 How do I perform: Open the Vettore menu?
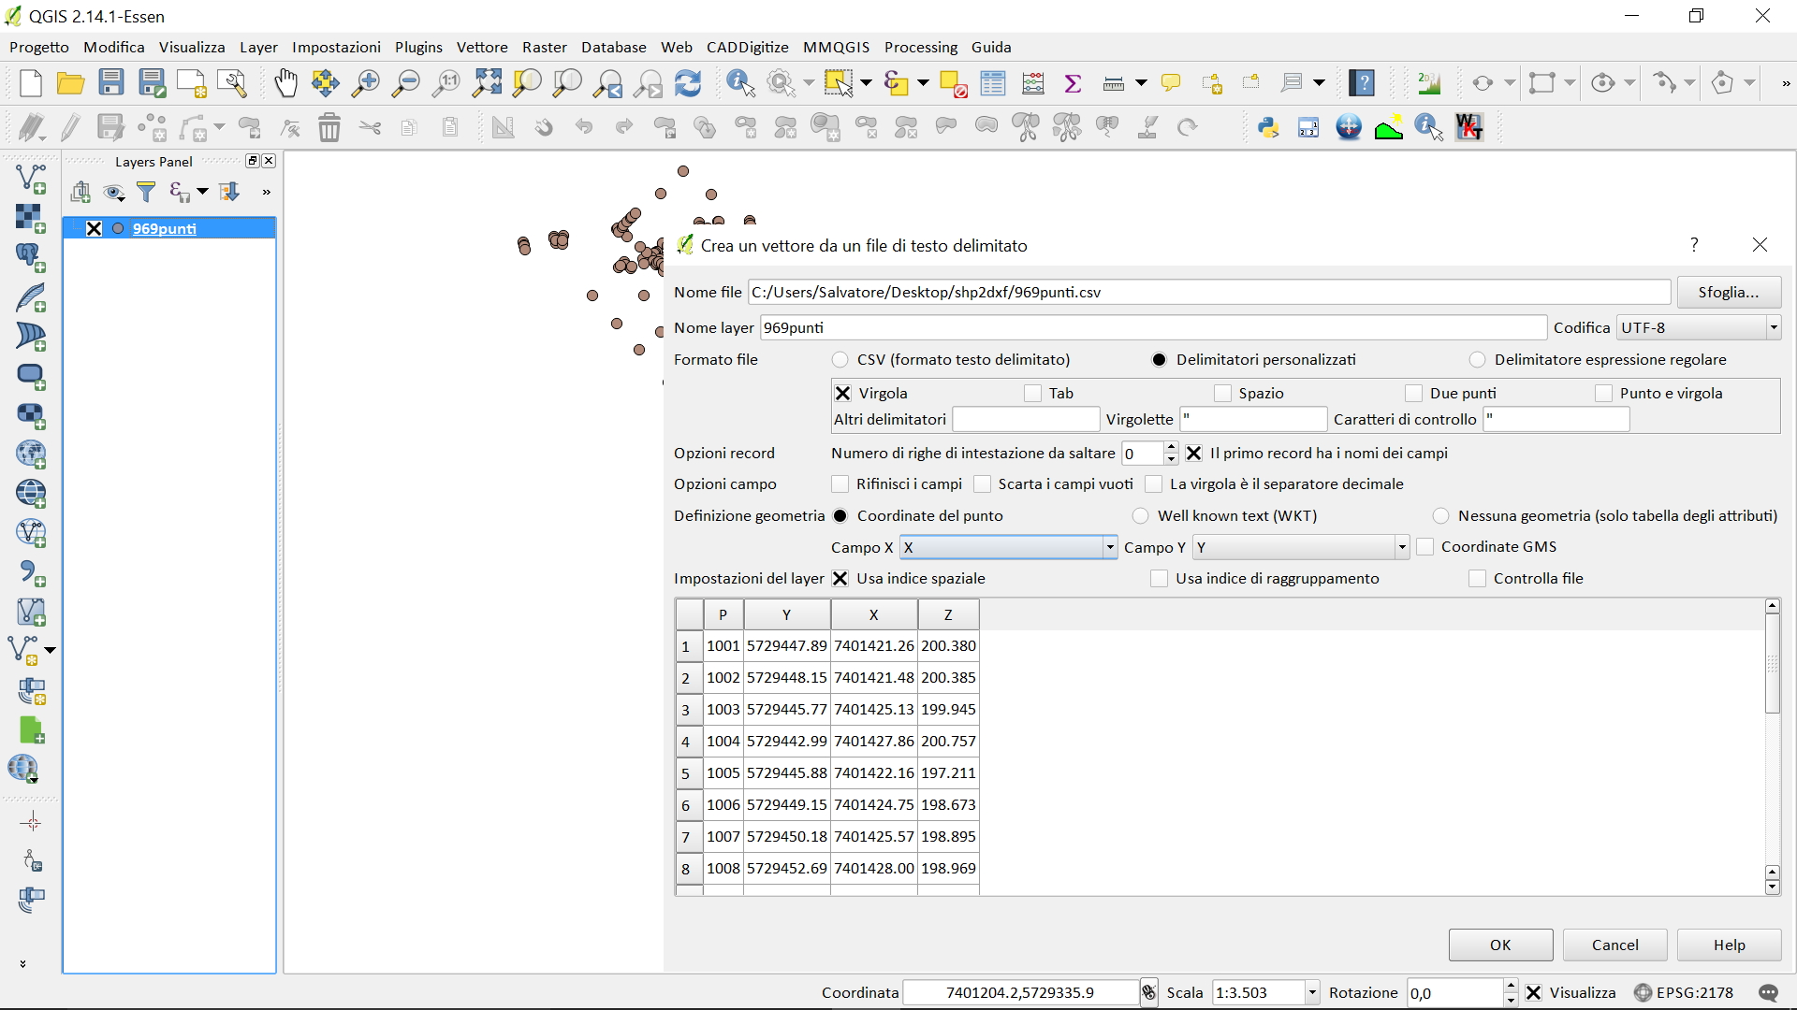(x=482, y=47)
